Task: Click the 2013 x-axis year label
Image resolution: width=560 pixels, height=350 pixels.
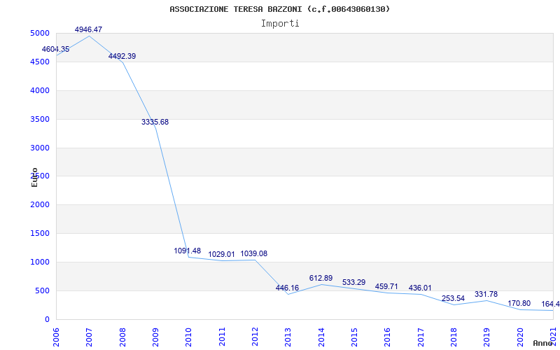Action: pos(288,337)
